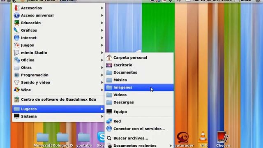Open the Cheese desktop icon

tap(223, 136)
